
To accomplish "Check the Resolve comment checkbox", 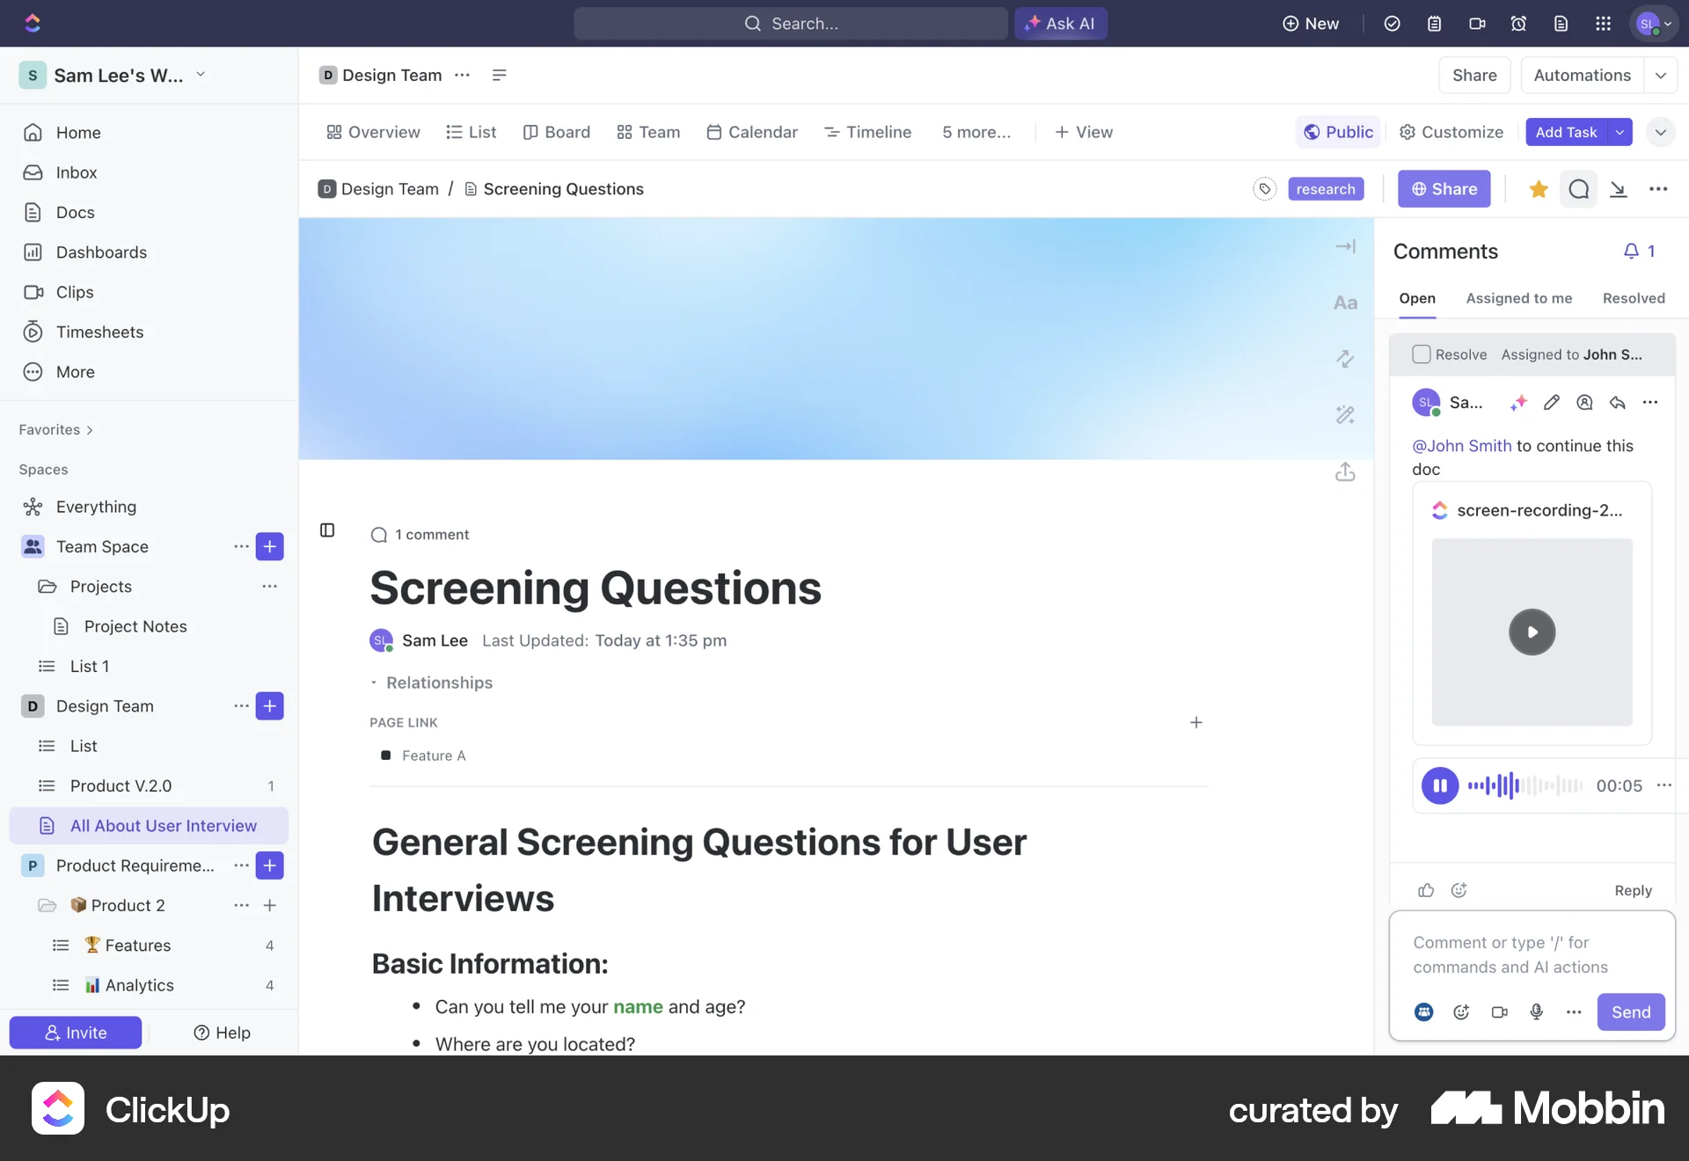I will point(1421,354).
